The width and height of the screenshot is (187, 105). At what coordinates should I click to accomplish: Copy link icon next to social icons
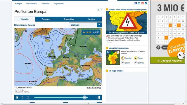pyautogui.click(x=146, y=3)
